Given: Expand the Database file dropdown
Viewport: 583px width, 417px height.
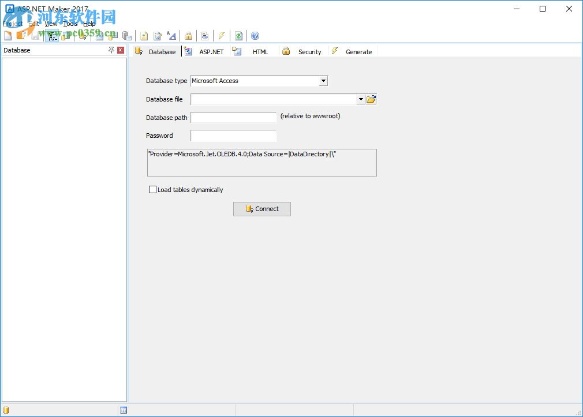Looking at the screenshot, I should point(361,99).
